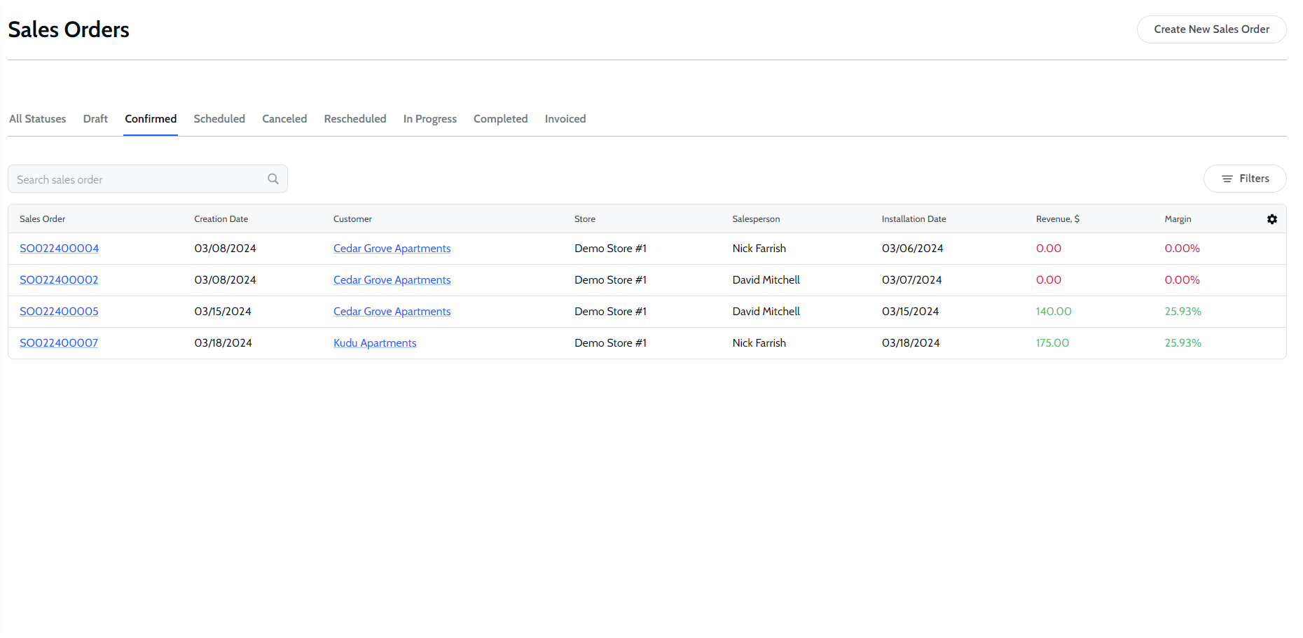Switch to the Invoiced tab
1303x638 pixels.
click(x=565, y=119)
